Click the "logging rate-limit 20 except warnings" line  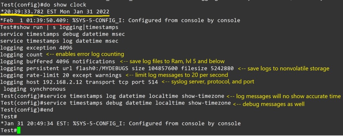pos(62,75)
